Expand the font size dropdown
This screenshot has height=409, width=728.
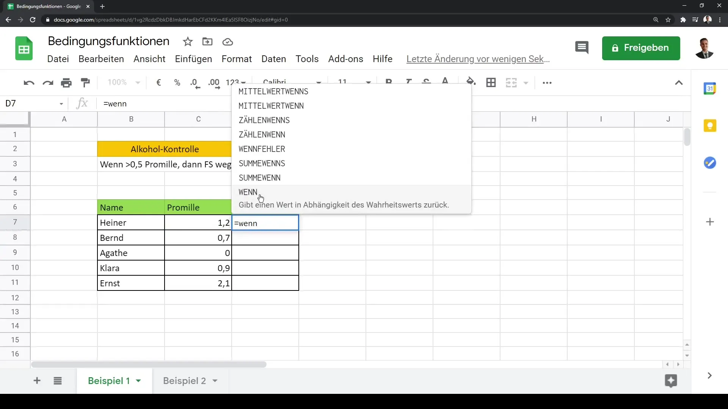click(x=369, y=83)
